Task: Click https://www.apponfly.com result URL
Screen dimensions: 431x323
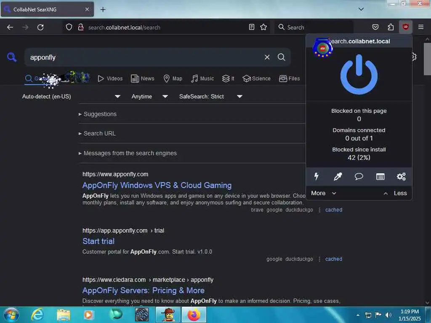Action: pos(115,174)
